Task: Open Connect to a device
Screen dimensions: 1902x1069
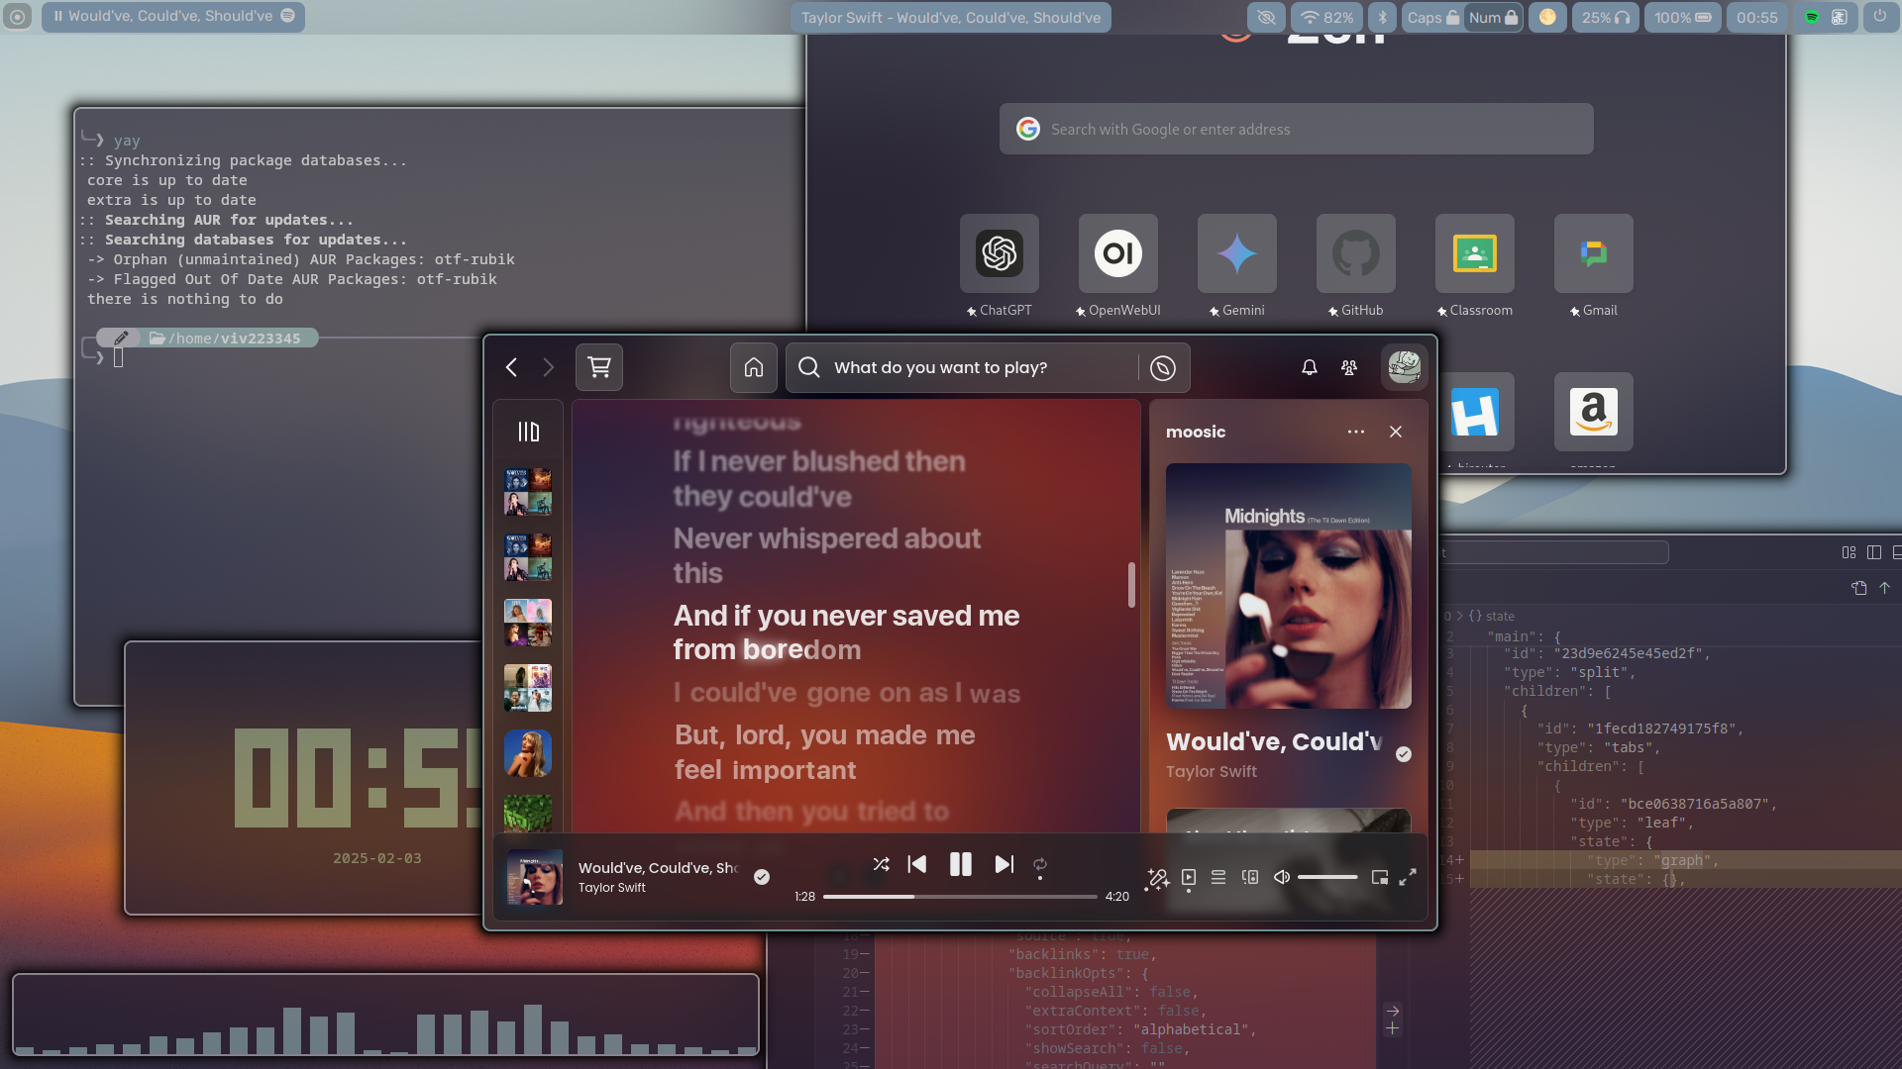Action: (x=1250, y=877)
